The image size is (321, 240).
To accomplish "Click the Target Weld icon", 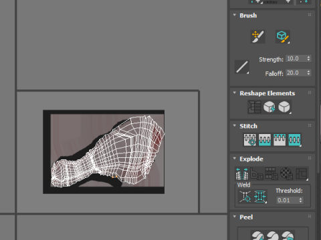I will 245,197.
